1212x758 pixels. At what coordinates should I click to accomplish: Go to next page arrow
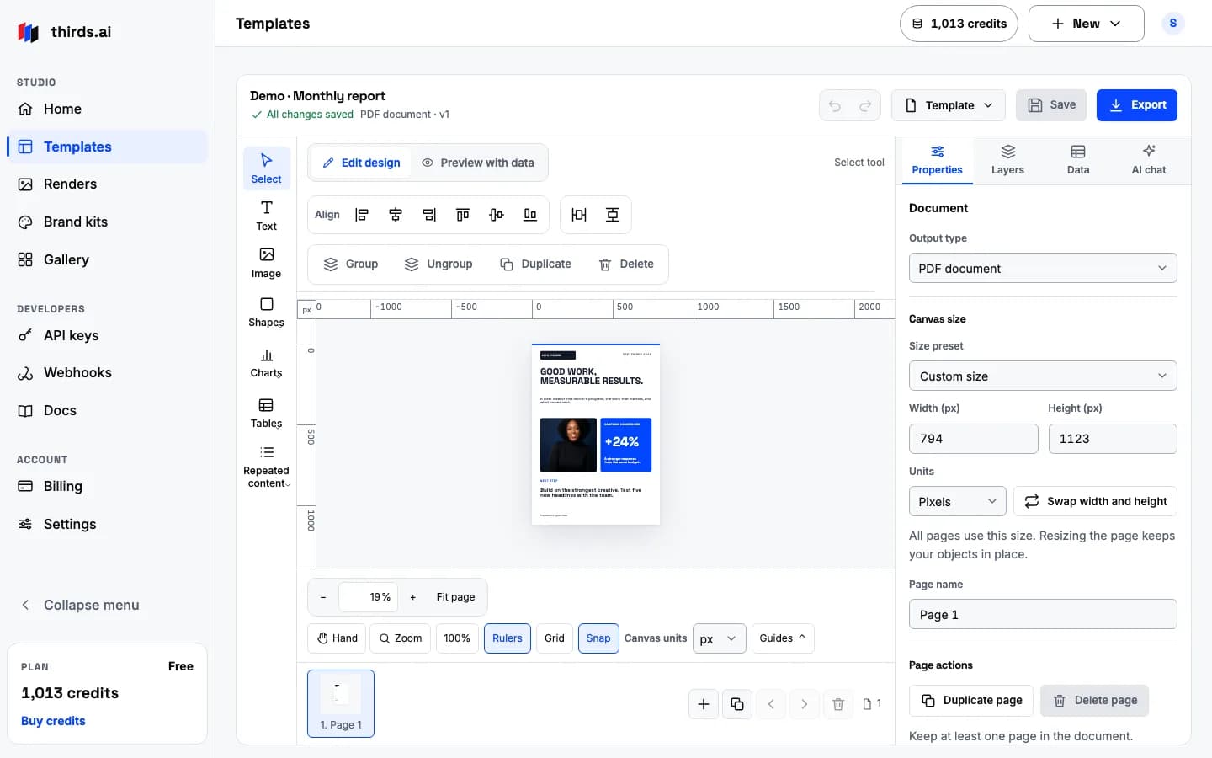pos(805,704)
